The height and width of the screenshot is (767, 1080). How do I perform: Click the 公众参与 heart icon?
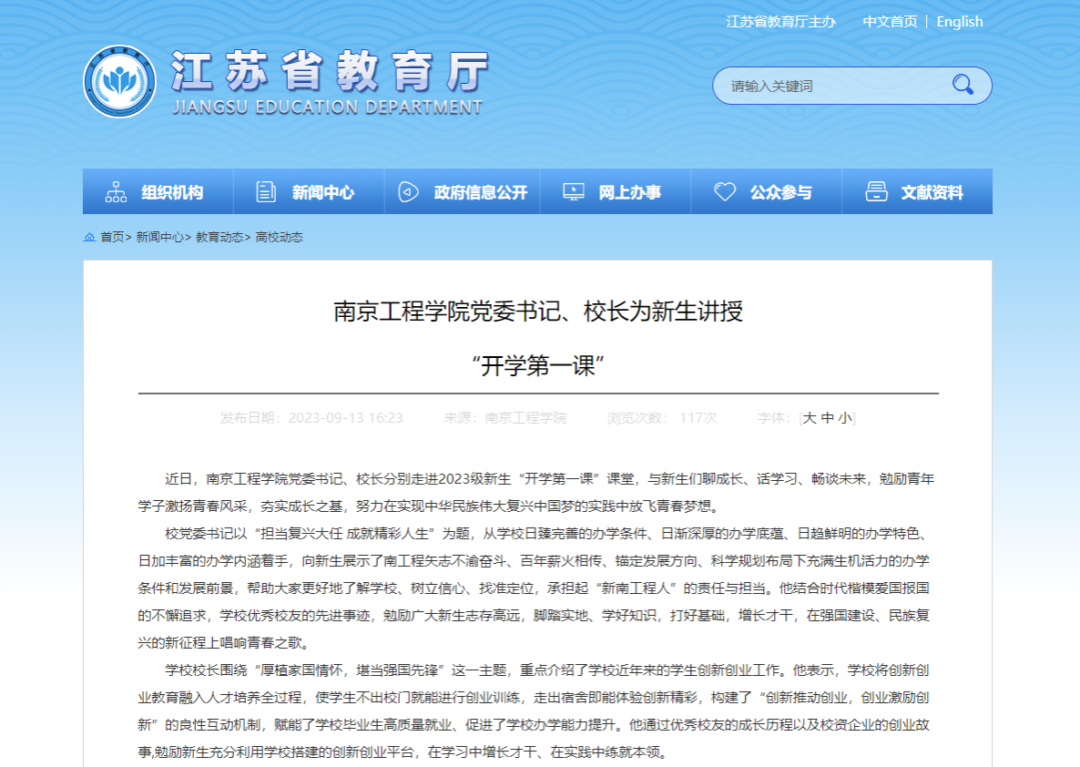point(724,192)
